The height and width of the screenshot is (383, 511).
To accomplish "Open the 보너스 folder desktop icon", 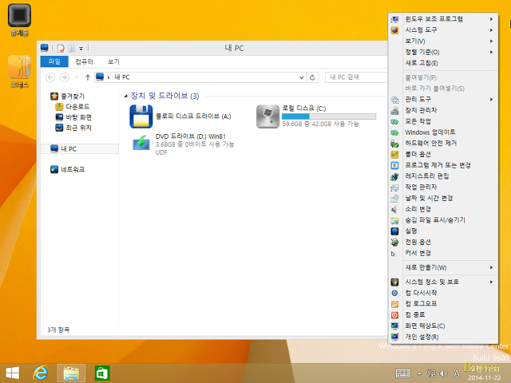I will 19,71.
